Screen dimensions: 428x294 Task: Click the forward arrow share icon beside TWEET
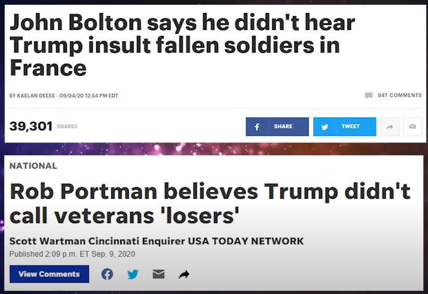390,127
